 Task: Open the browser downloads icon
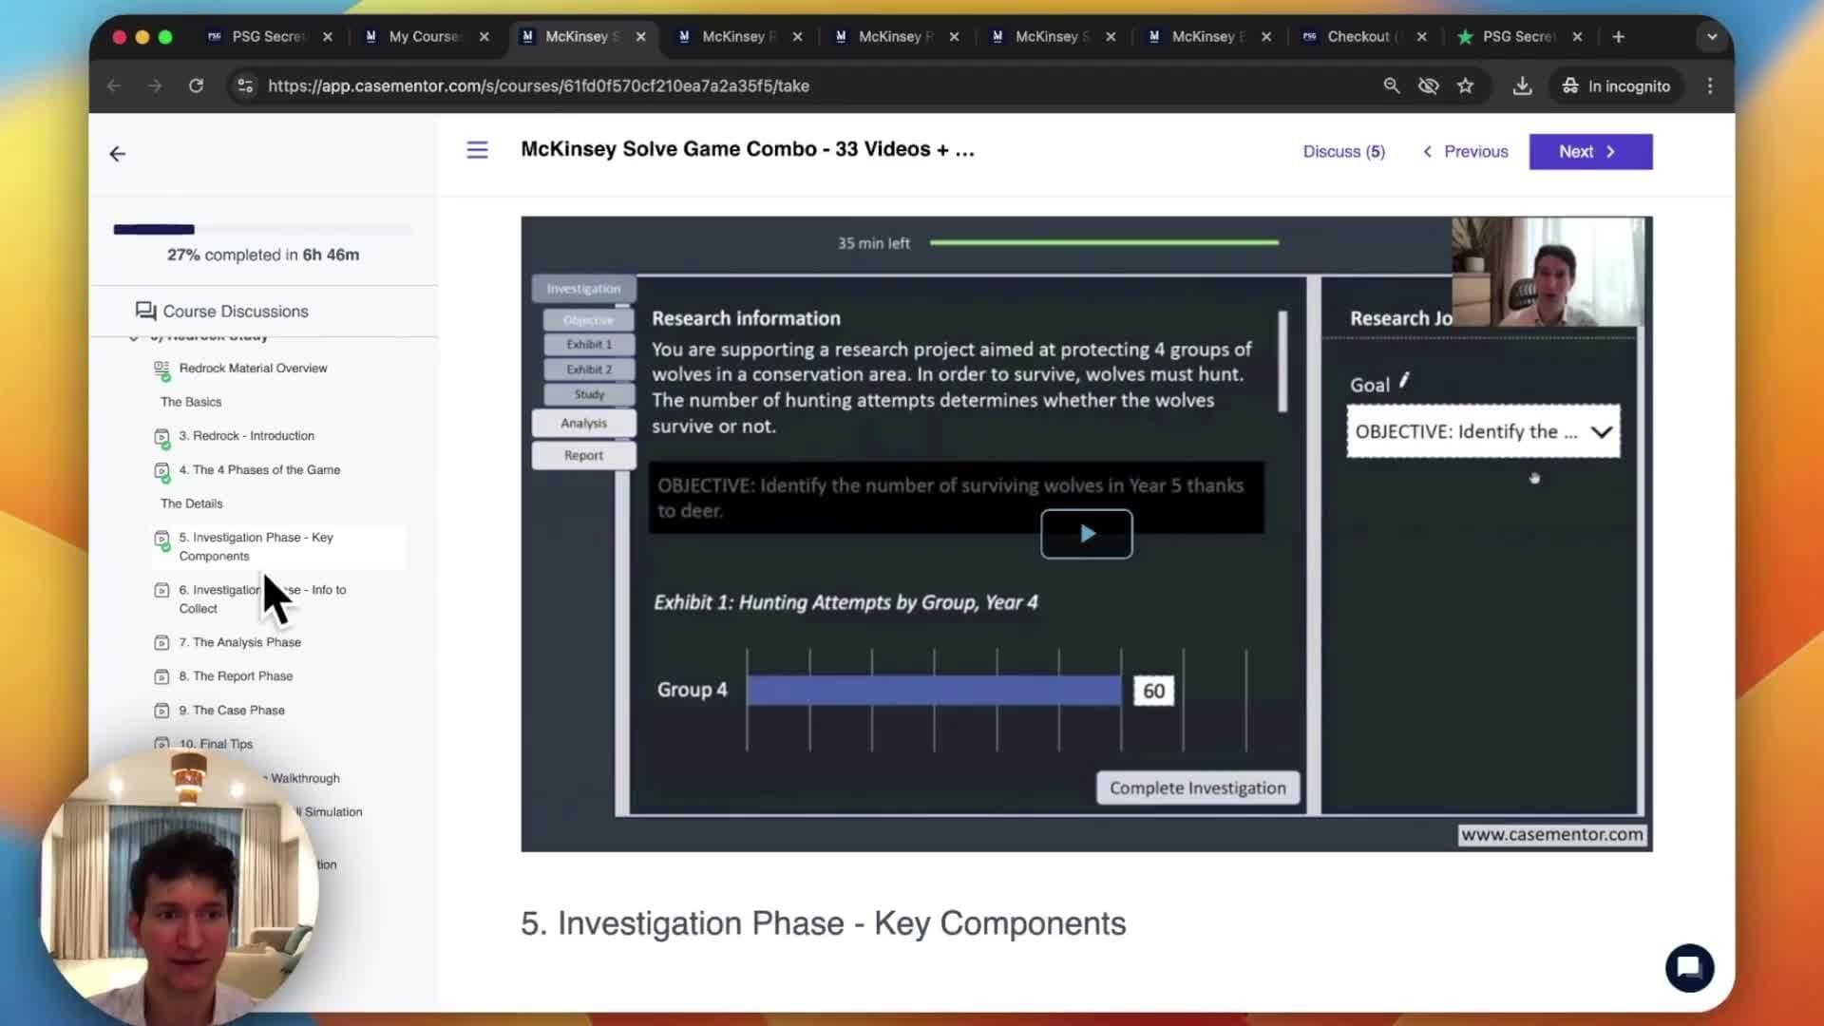tap(1522, 85)
